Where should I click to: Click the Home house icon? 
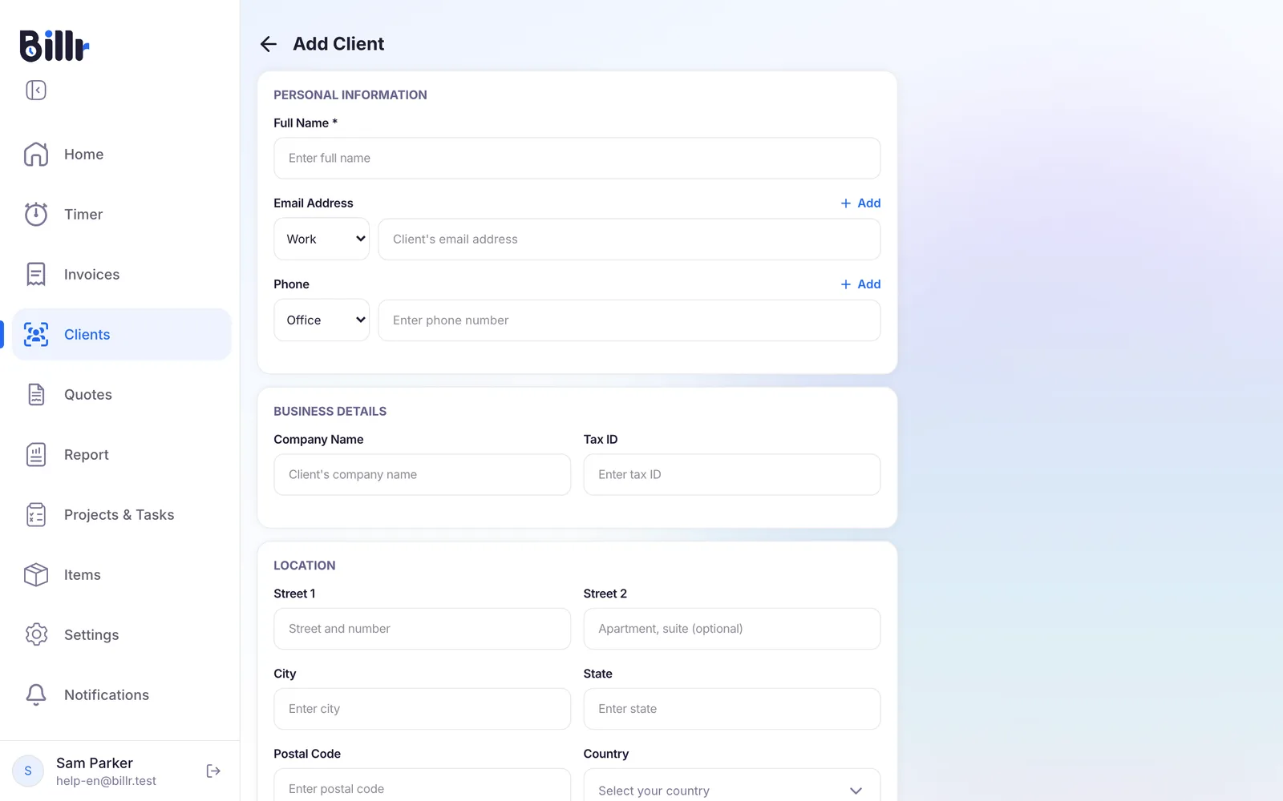36,155
